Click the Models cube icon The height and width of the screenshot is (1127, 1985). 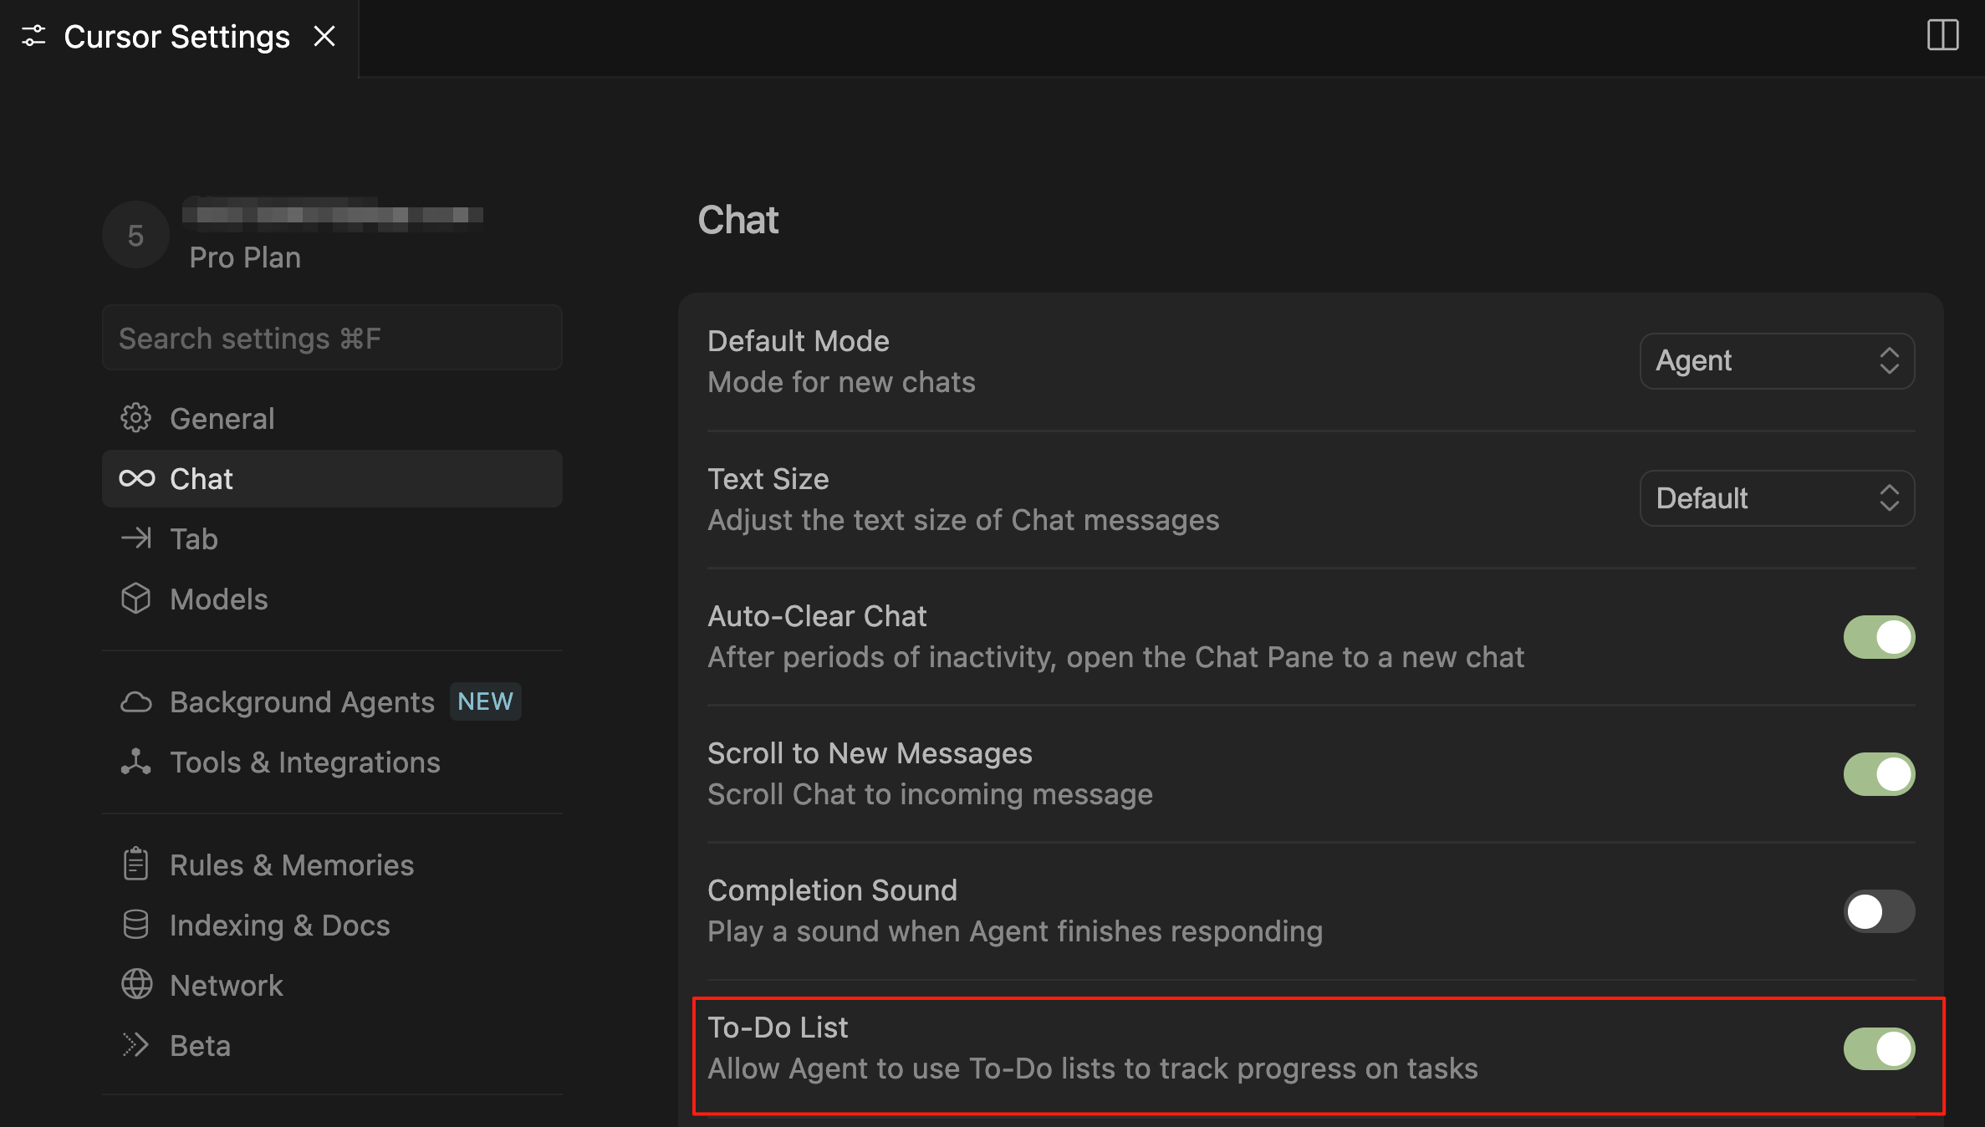click(135, 599)
